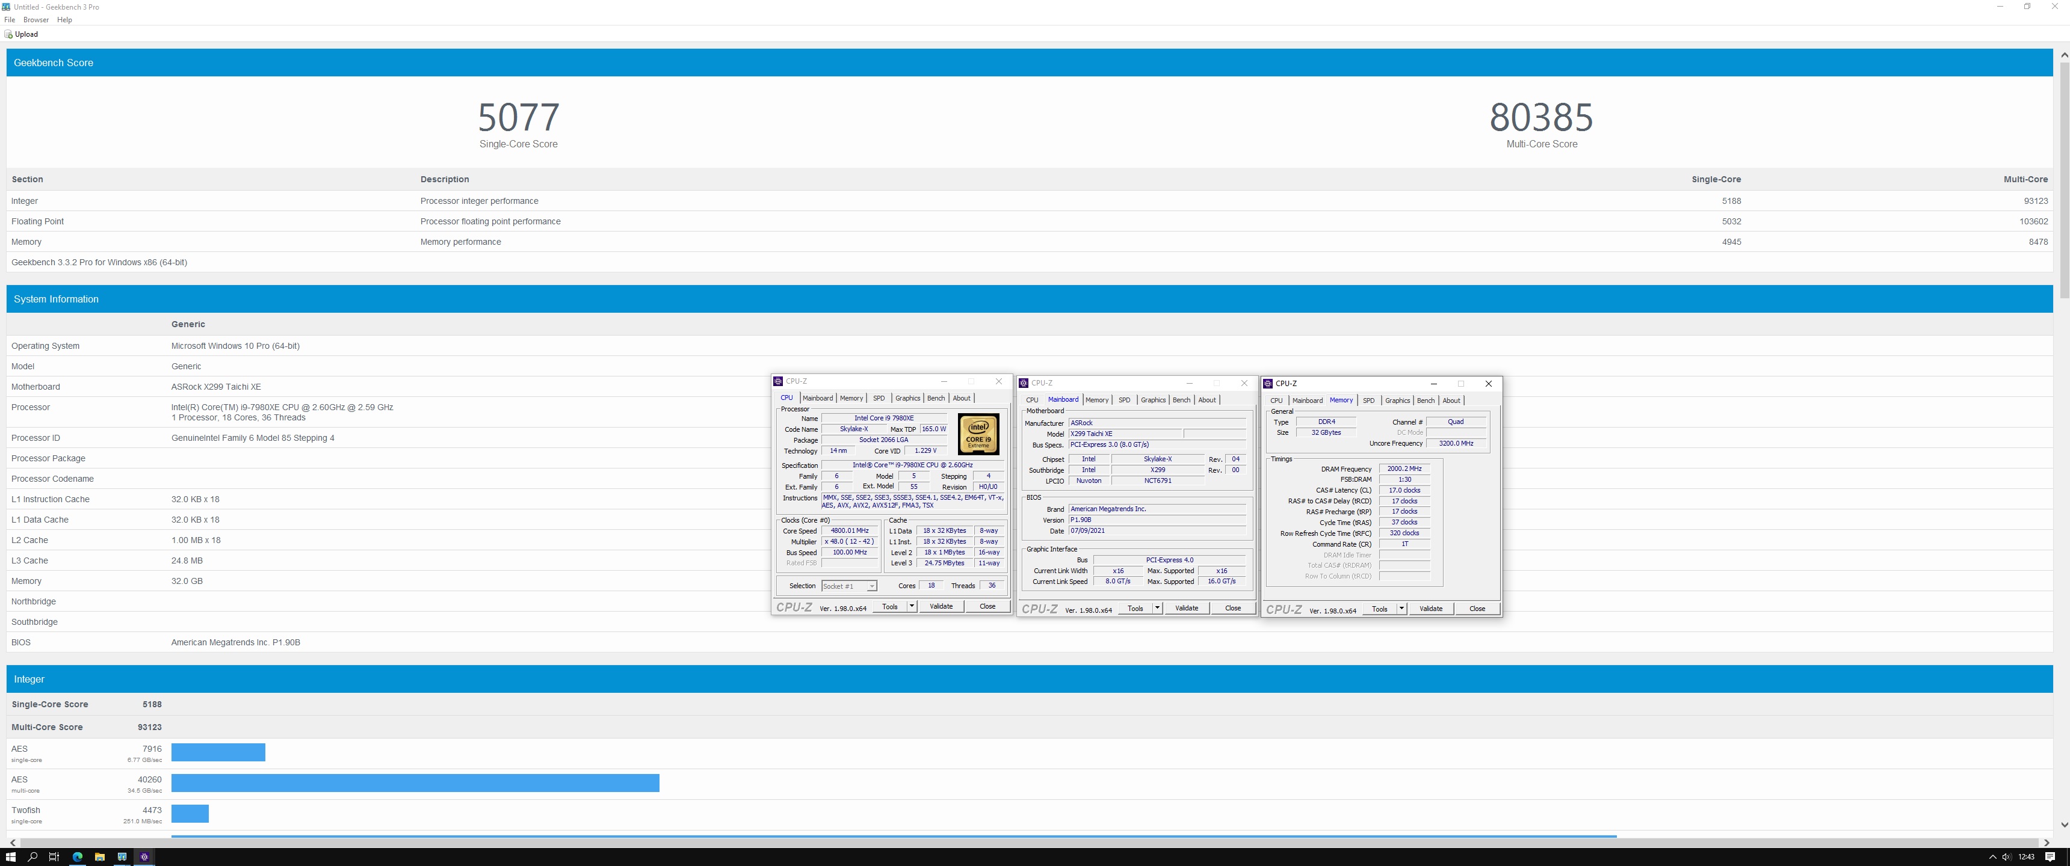Screen dimensions: 2070x866
Task: Click Tools button in rightmost CPU-Z window
Action: tap(1380, 609)
